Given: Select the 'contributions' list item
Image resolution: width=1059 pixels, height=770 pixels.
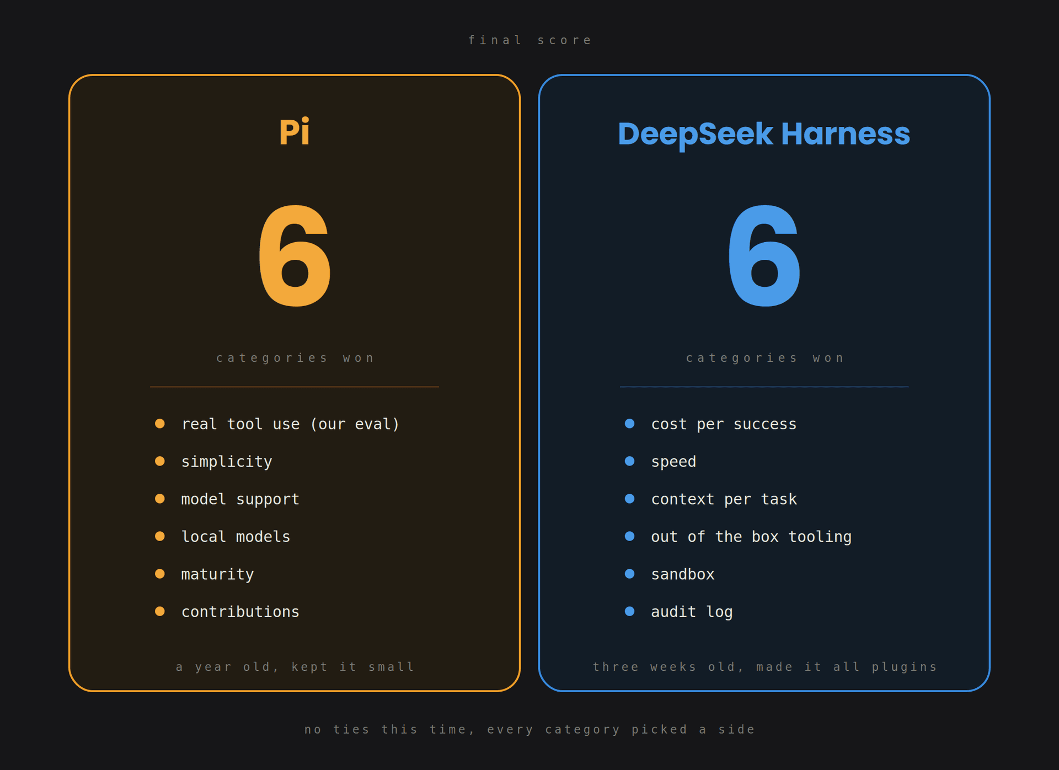Looking at the screenshot, I should [240, 611].
